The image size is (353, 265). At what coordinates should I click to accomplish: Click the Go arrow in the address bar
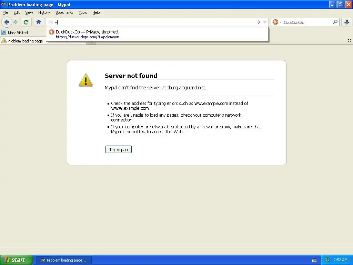click(x=259, y=22)
